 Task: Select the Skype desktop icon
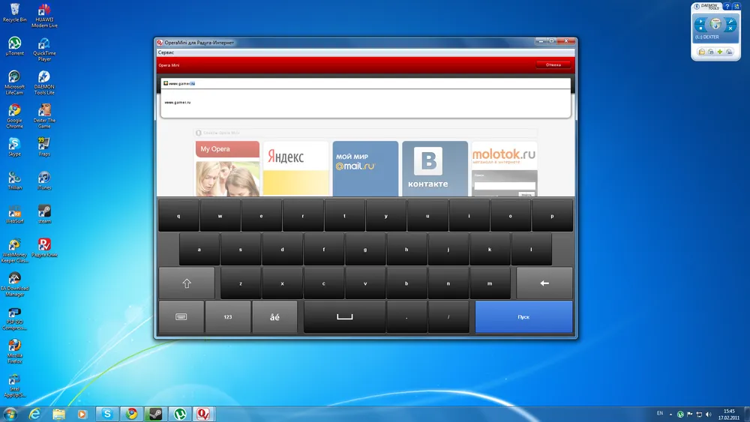(x=15, y=147)
